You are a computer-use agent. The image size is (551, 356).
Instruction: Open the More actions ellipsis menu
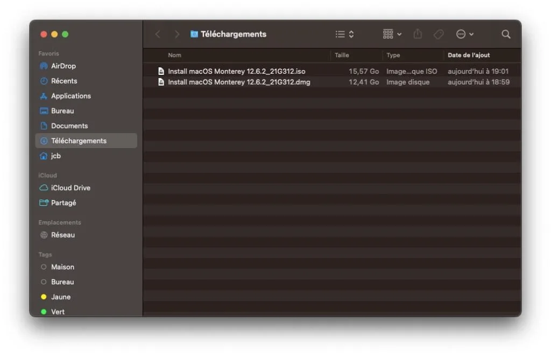(x=464, y=34)
